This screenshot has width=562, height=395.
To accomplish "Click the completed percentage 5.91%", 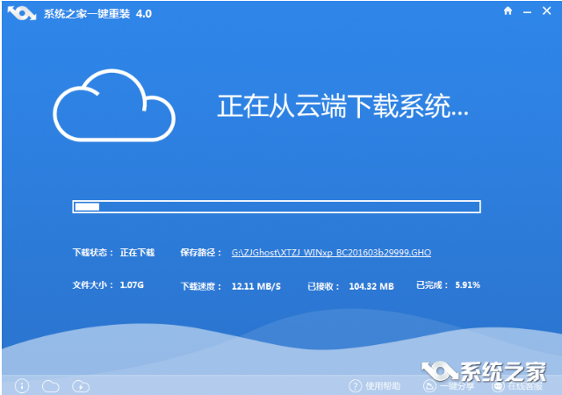I will click(467, 285).
